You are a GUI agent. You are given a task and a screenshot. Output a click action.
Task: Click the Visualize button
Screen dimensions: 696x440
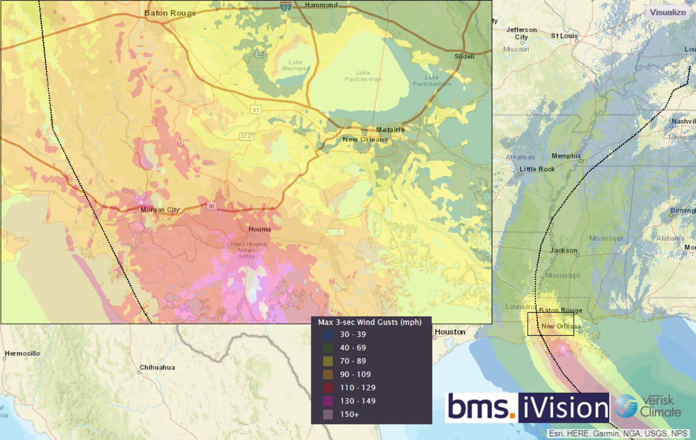coord(668,12)
